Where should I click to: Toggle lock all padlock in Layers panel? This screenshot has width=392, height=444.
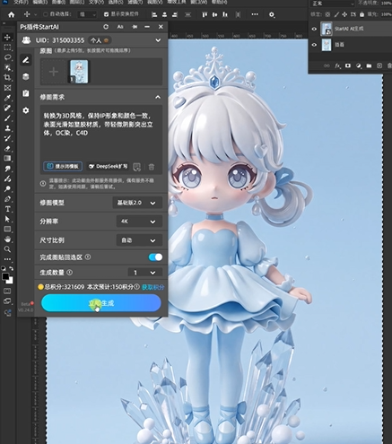coord(362,14)
